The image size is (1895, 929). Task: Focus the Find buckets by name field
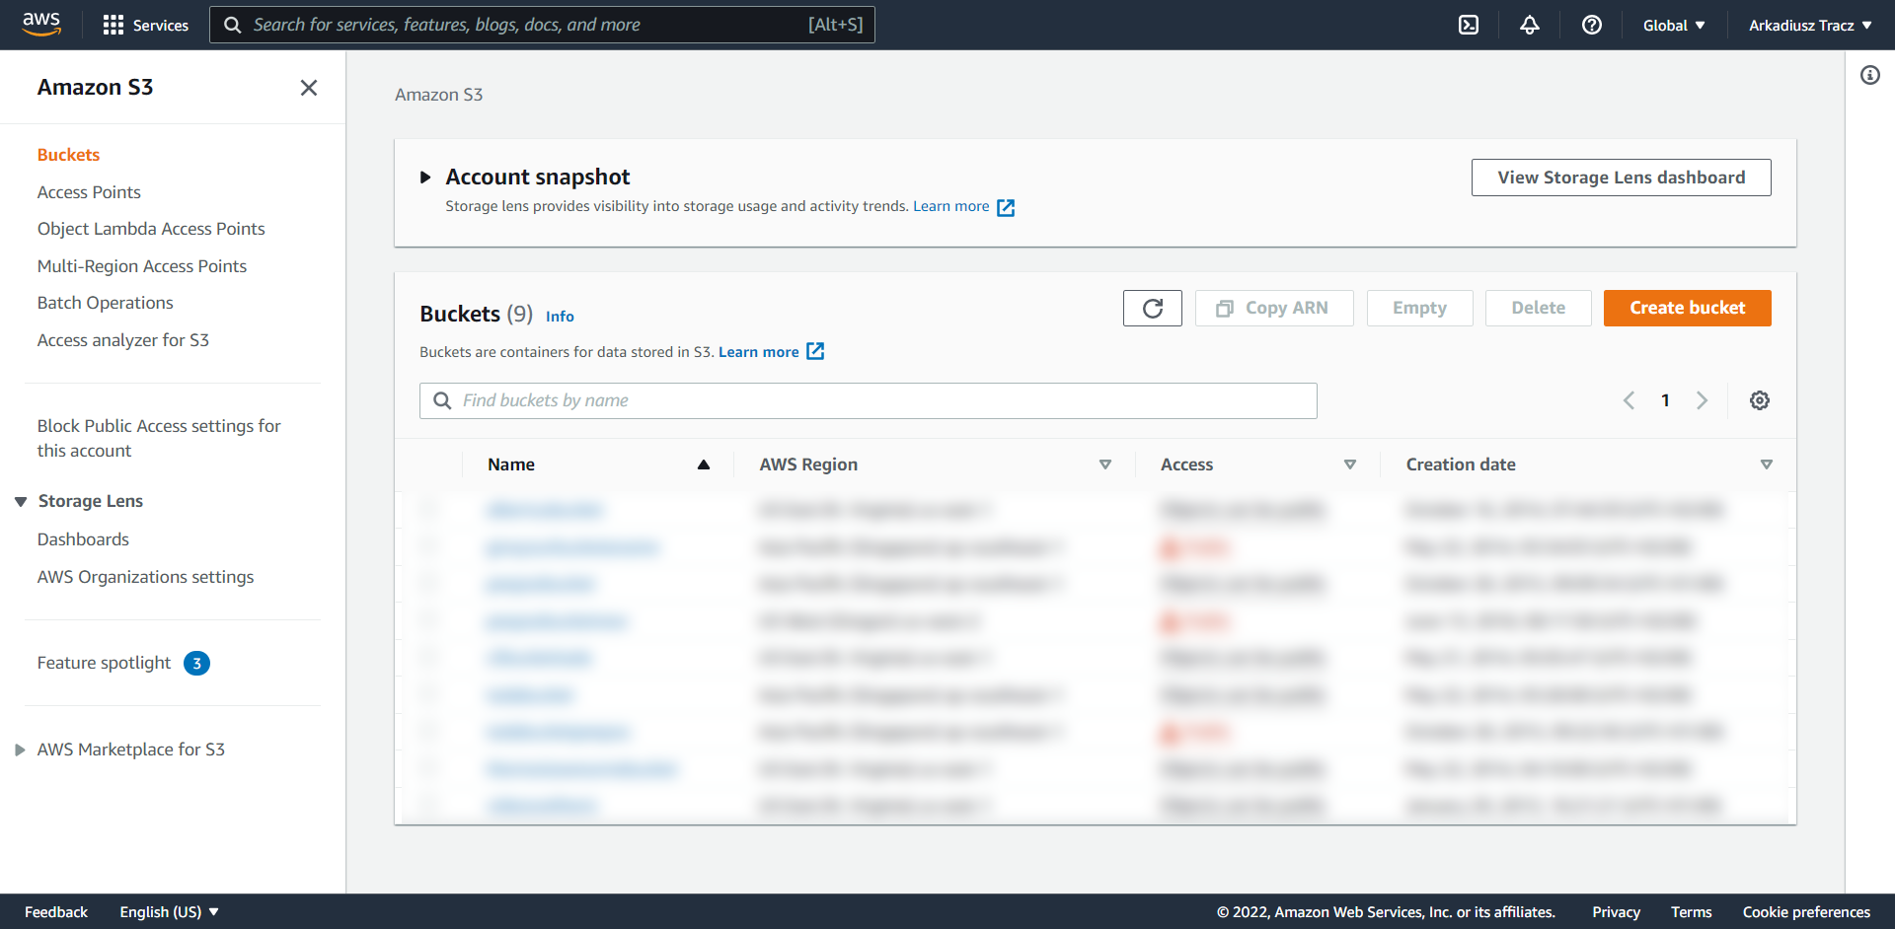(x=868, y=400)
